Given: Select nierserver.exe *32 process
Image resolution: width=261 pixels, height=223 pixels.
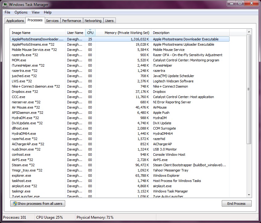Looking at the screenshot, I should click(120, 102).
